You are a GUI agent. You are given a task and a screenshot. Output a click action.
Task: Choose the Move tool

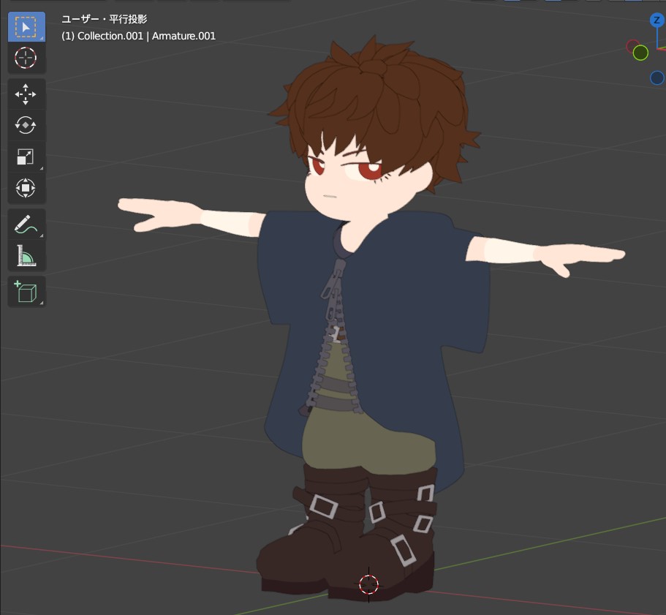pyautogui.click(x=26, y=94)
